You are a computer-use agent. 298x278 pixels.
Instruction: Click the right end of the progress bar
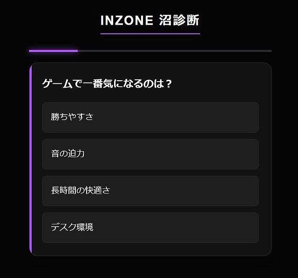[x=270, y=50]
